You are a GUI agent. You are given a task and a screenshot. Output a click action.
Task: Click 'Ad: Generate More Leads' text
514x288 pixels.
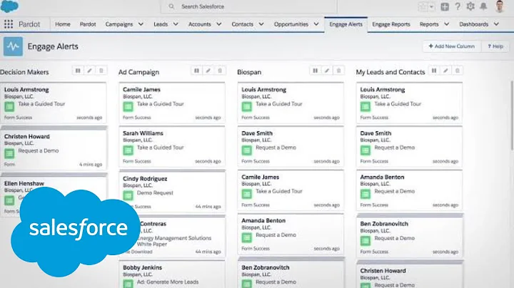[x=168, y=282]
